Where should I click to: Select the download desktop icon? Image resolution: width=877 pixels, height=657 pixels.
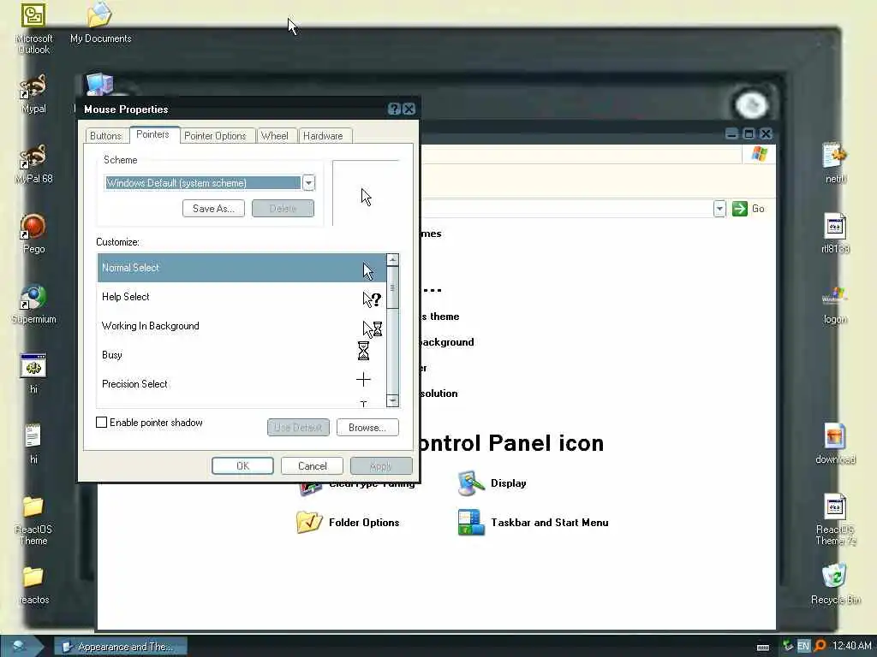[835, 445]
